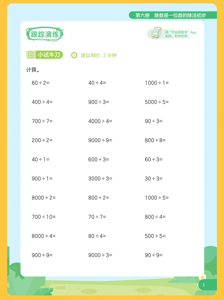Click the problem 900 ÷ 3=
Image resolution: width=224 pixels, height=300 pixels.
[99, 102]
